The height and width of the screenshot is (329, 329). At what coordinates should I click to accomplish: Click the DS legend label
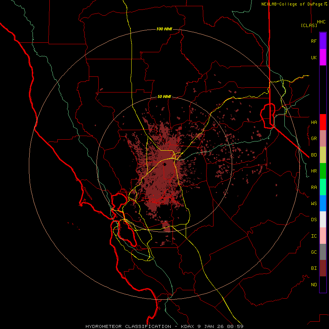314,220
